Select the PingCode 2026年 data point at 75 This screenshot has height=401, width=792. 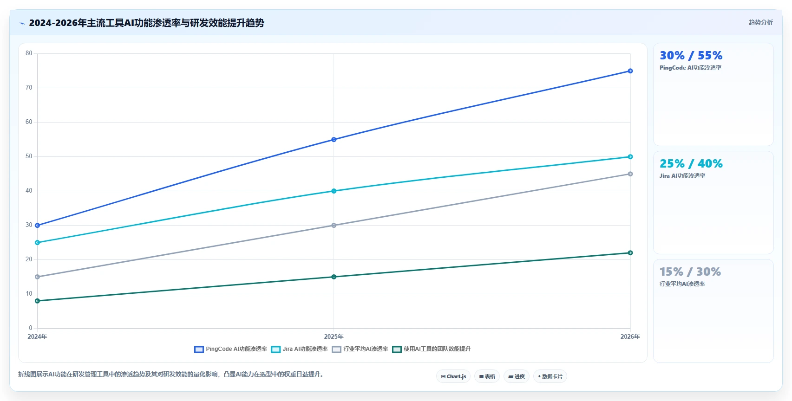click(630, 71)
